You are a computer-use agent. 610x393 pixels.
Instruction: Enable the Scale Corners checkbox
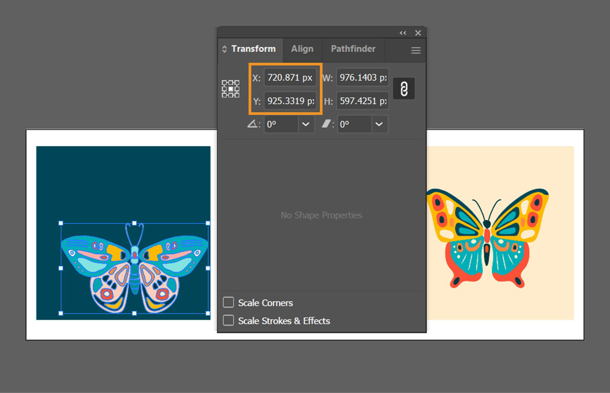228,302
